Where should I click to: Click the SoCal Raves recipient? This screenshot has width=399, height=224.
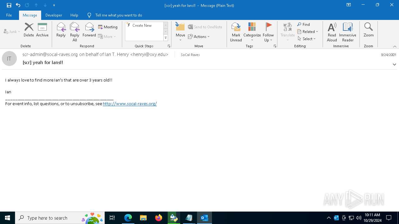190,55
